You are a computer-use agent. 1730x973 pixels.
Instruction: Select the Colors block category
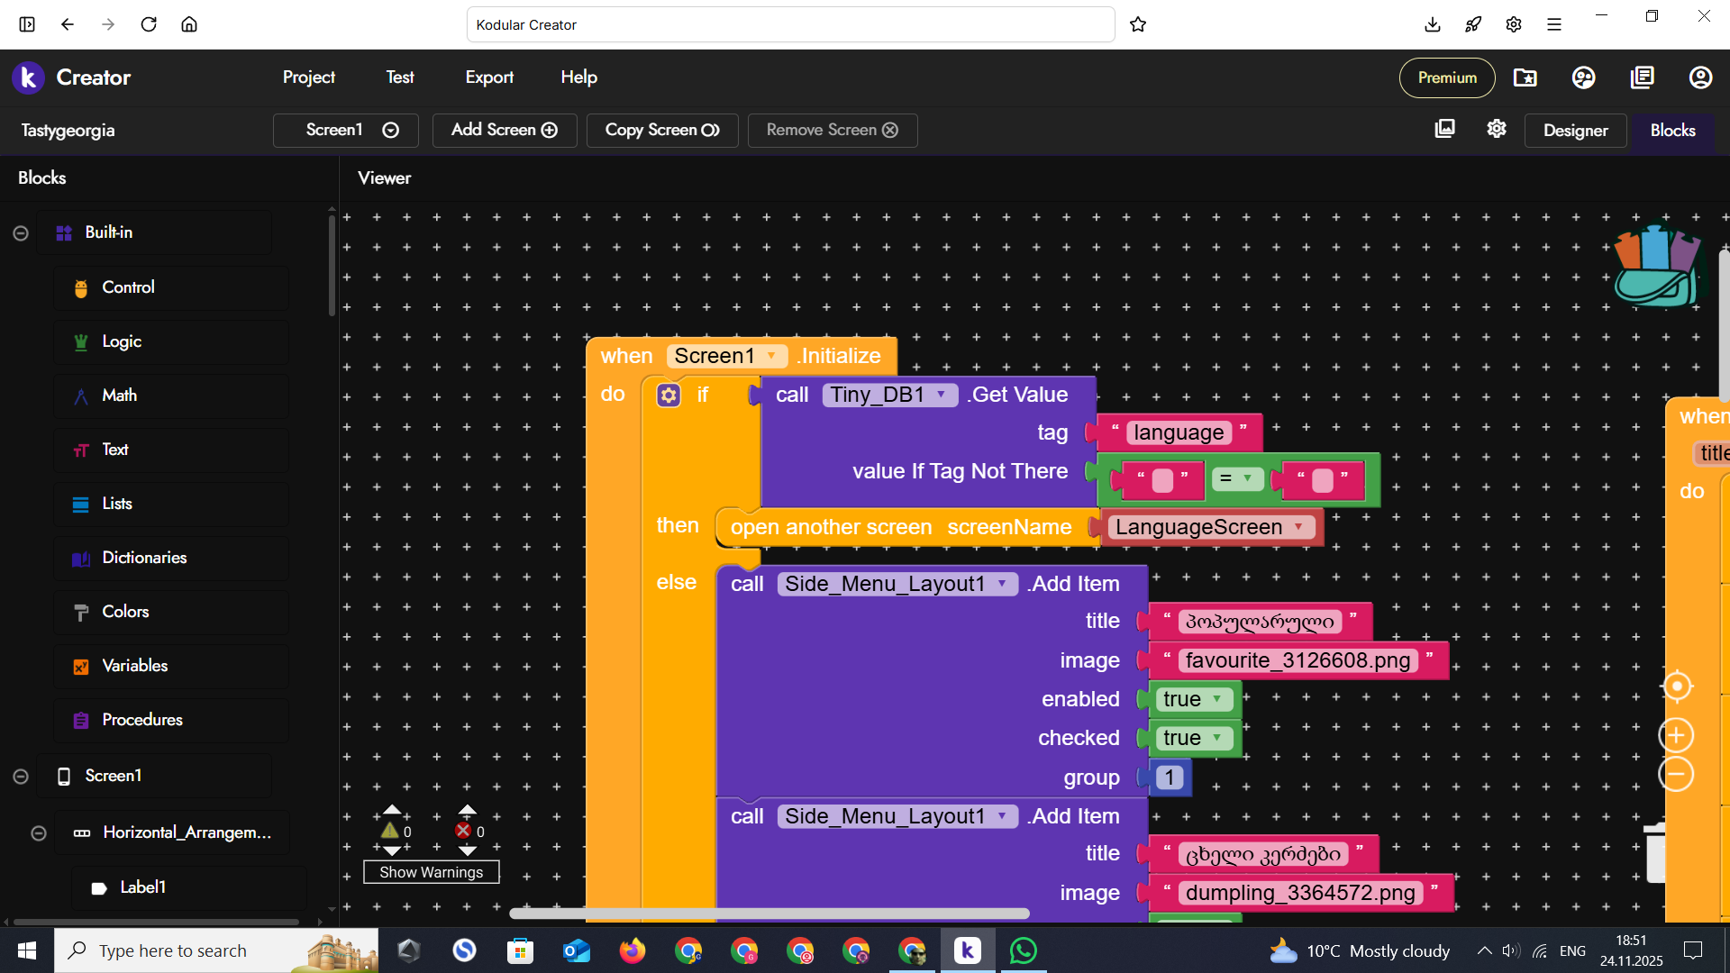point(125,612)
